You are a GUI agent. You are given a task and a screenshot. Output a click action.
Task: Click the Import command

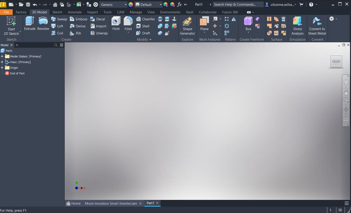(98, 26)
